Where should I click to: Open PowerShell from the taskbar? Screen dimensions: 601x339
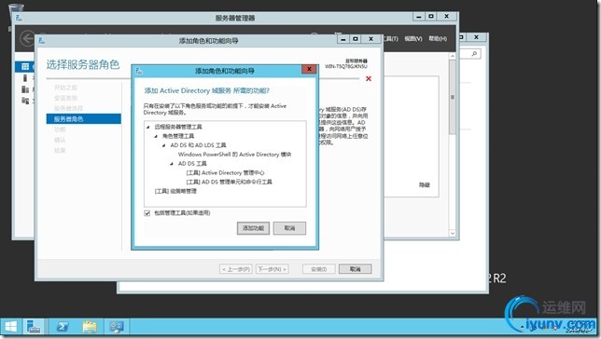pos(63,326)
